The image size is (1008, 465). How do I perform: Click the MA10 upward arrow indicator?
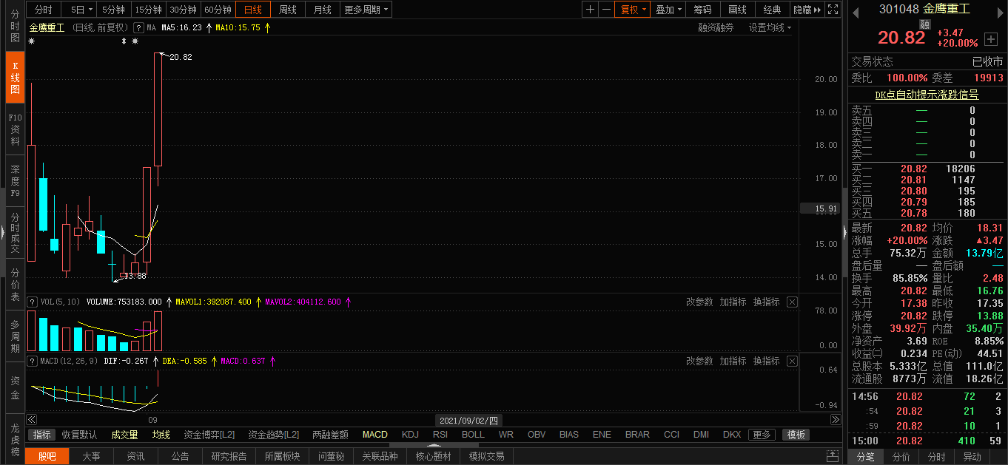point(267,27)
